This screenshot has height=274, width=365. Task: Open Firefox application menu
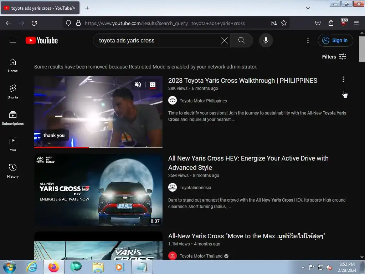356,23
